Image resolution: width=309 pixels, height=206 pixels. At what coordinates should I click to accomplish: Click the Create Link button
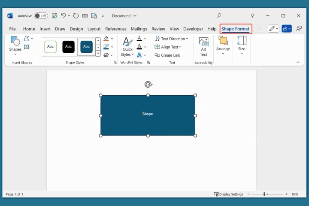[167, 55]
